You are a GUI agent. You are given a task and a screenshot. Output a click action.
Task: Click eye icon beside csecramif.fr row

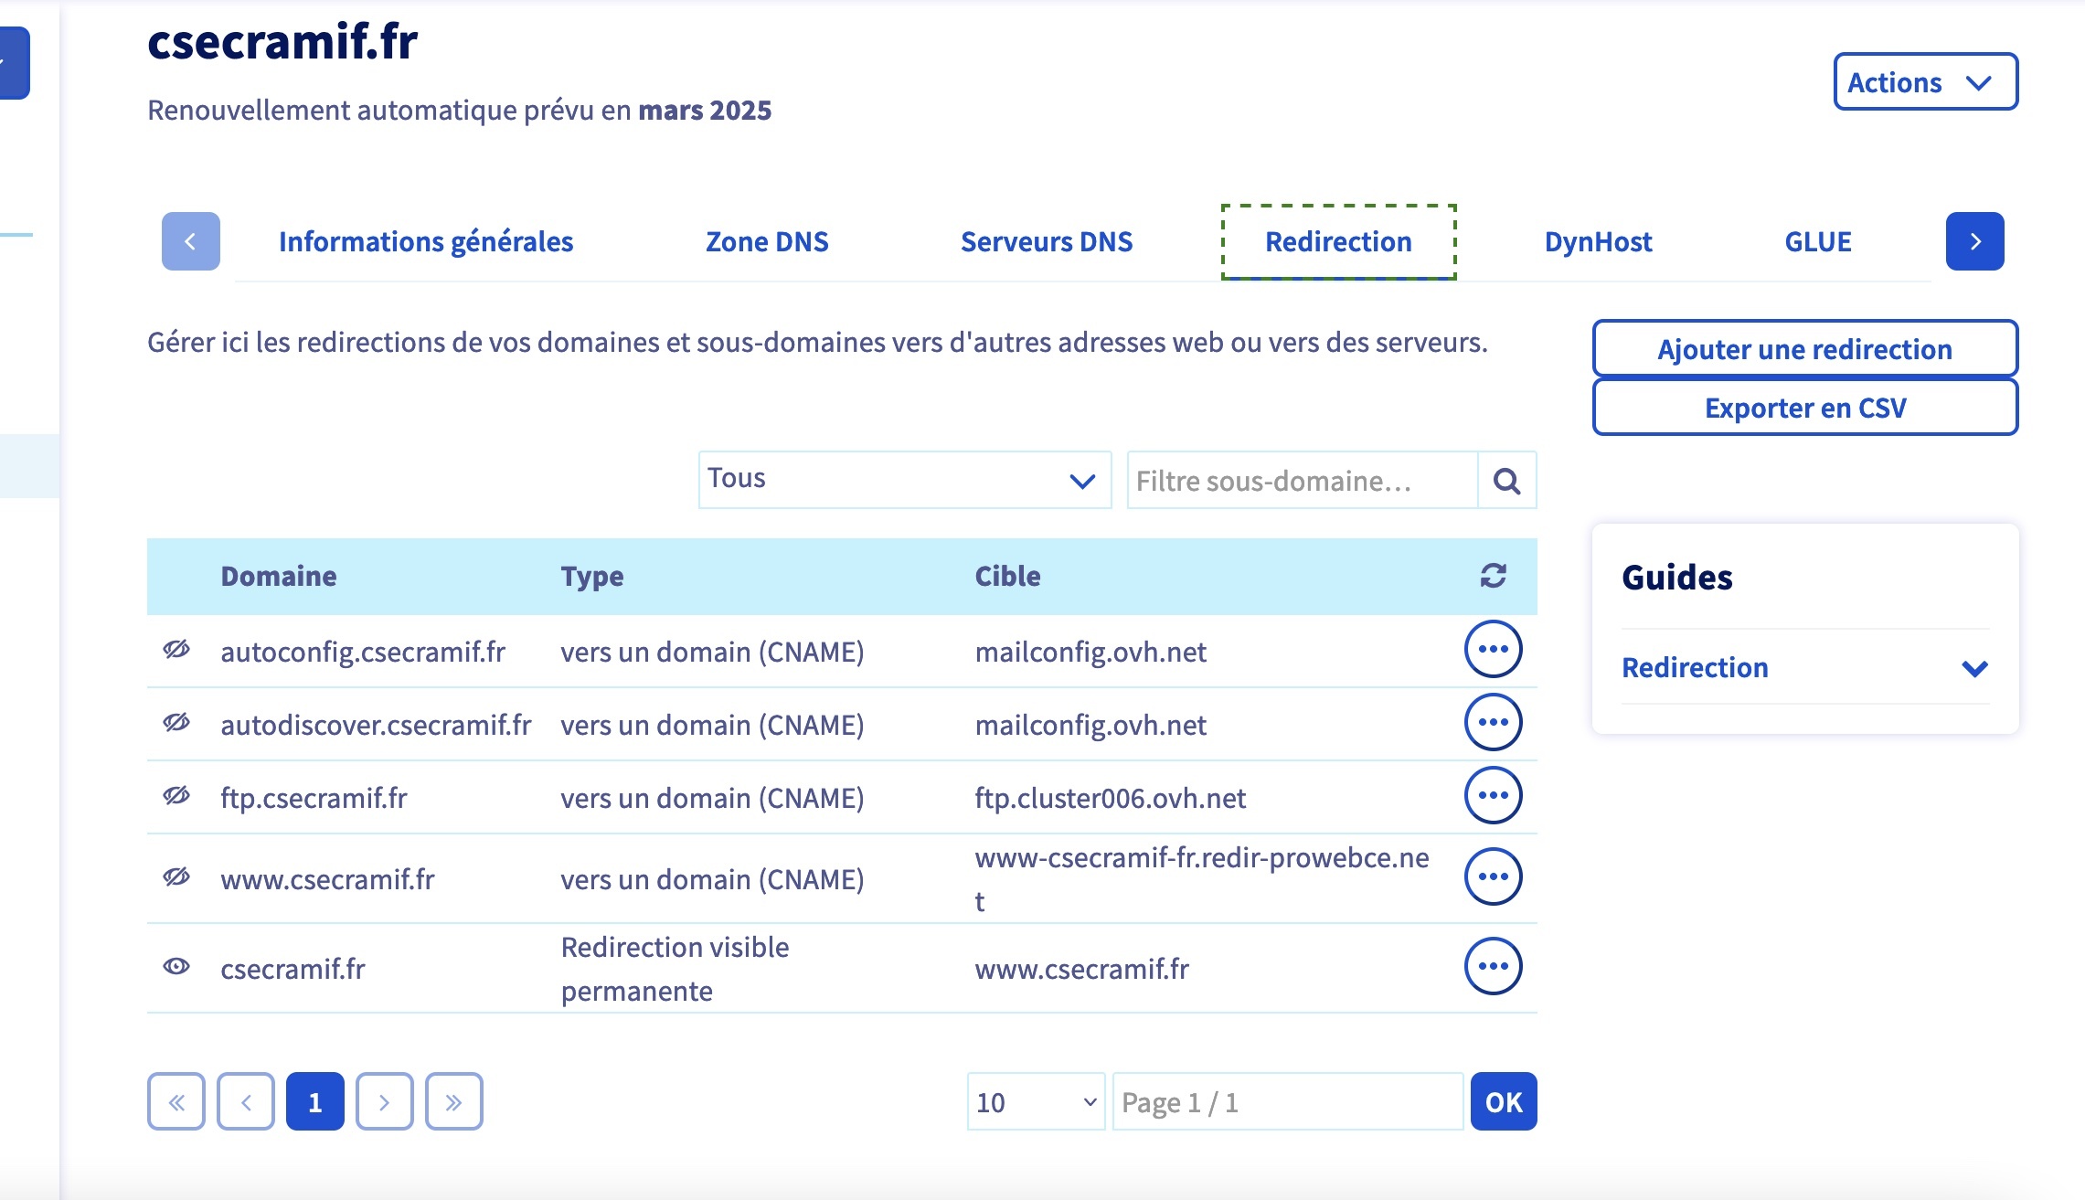tap(176, 966)
